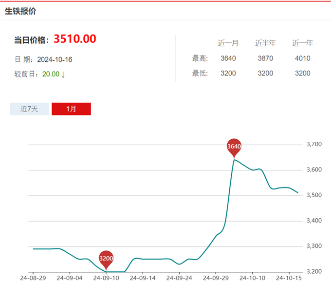
Task: Click the green down arrow beside 20.00
Action: click(63, 75)
